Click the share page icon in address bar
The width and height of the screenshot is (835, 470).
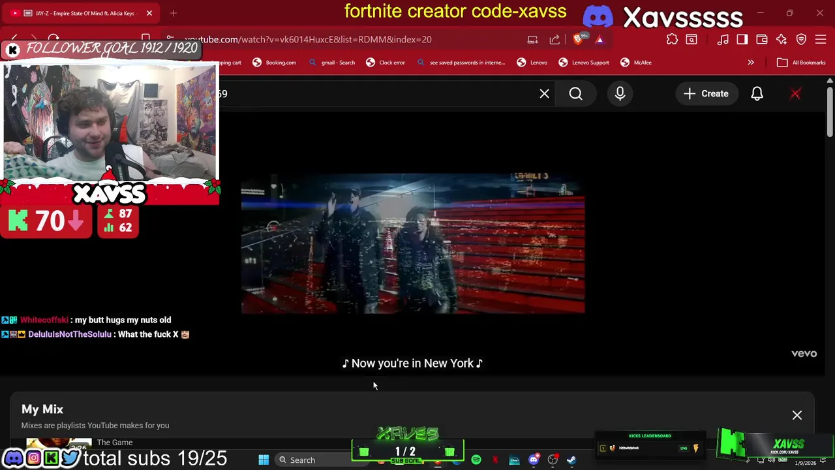554,39
